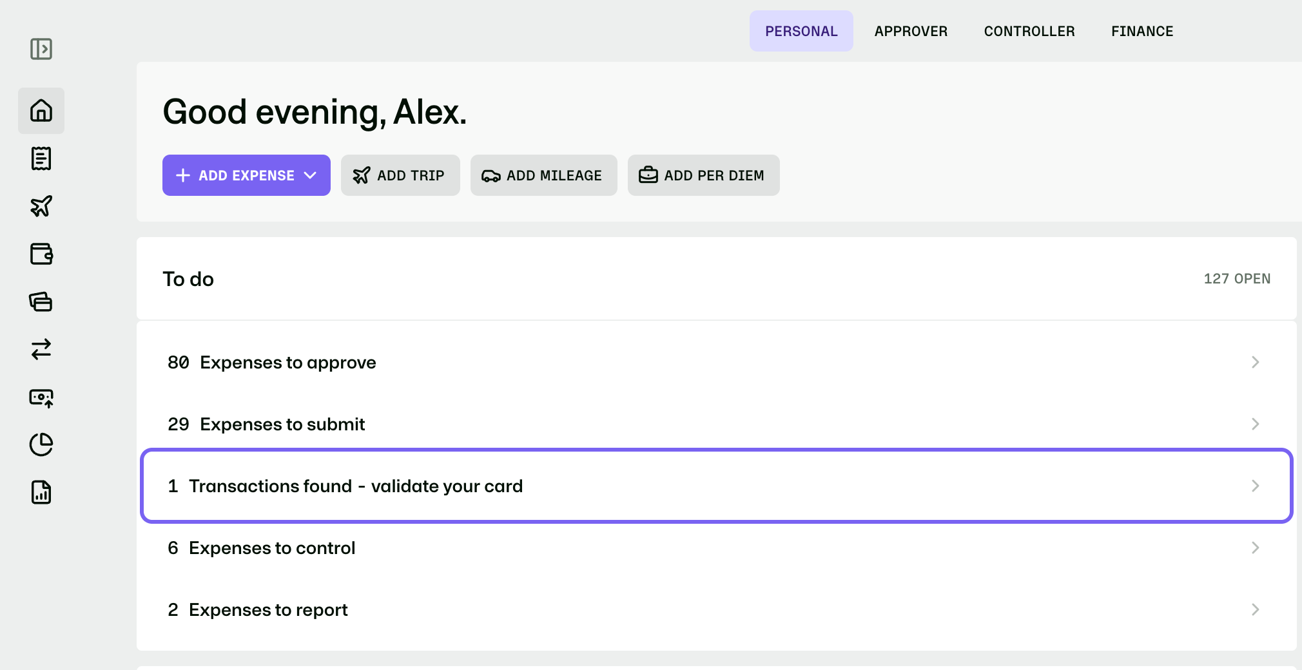Click the Add Mileage button
The image size is (1302, 670).
[x=543, y=175]
